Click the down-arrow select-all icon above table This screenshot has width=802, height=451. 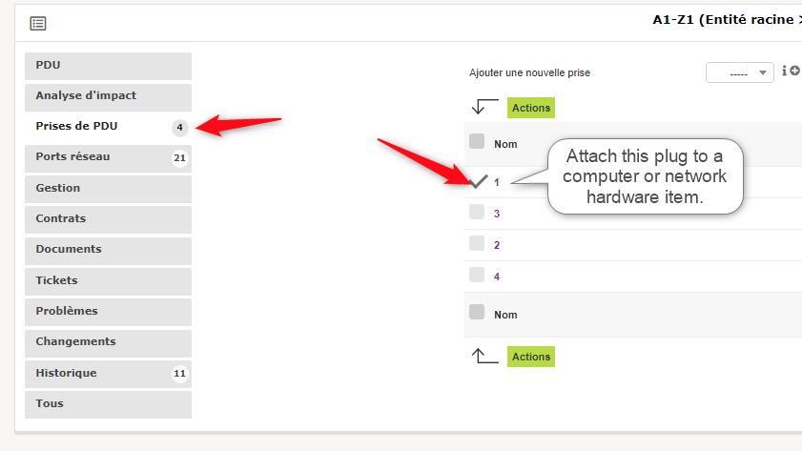484,107
